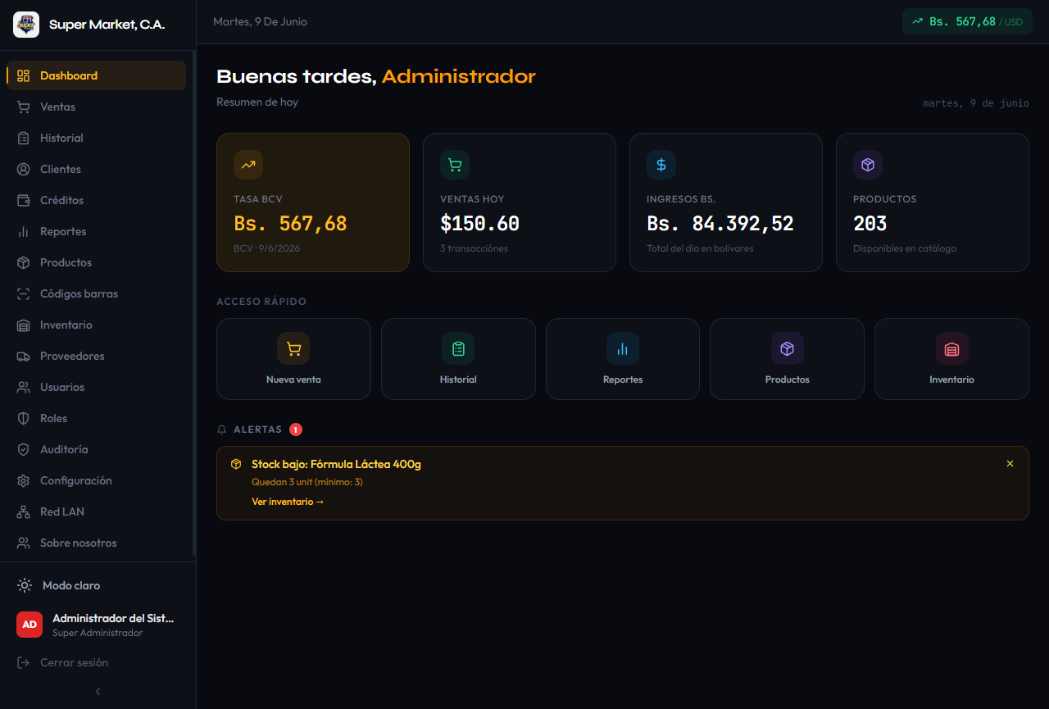Open the Reportes bar chart shortcut icon
Viewport: 1049px width, 709px height.
pyautogui.click(x=623, y=348)
